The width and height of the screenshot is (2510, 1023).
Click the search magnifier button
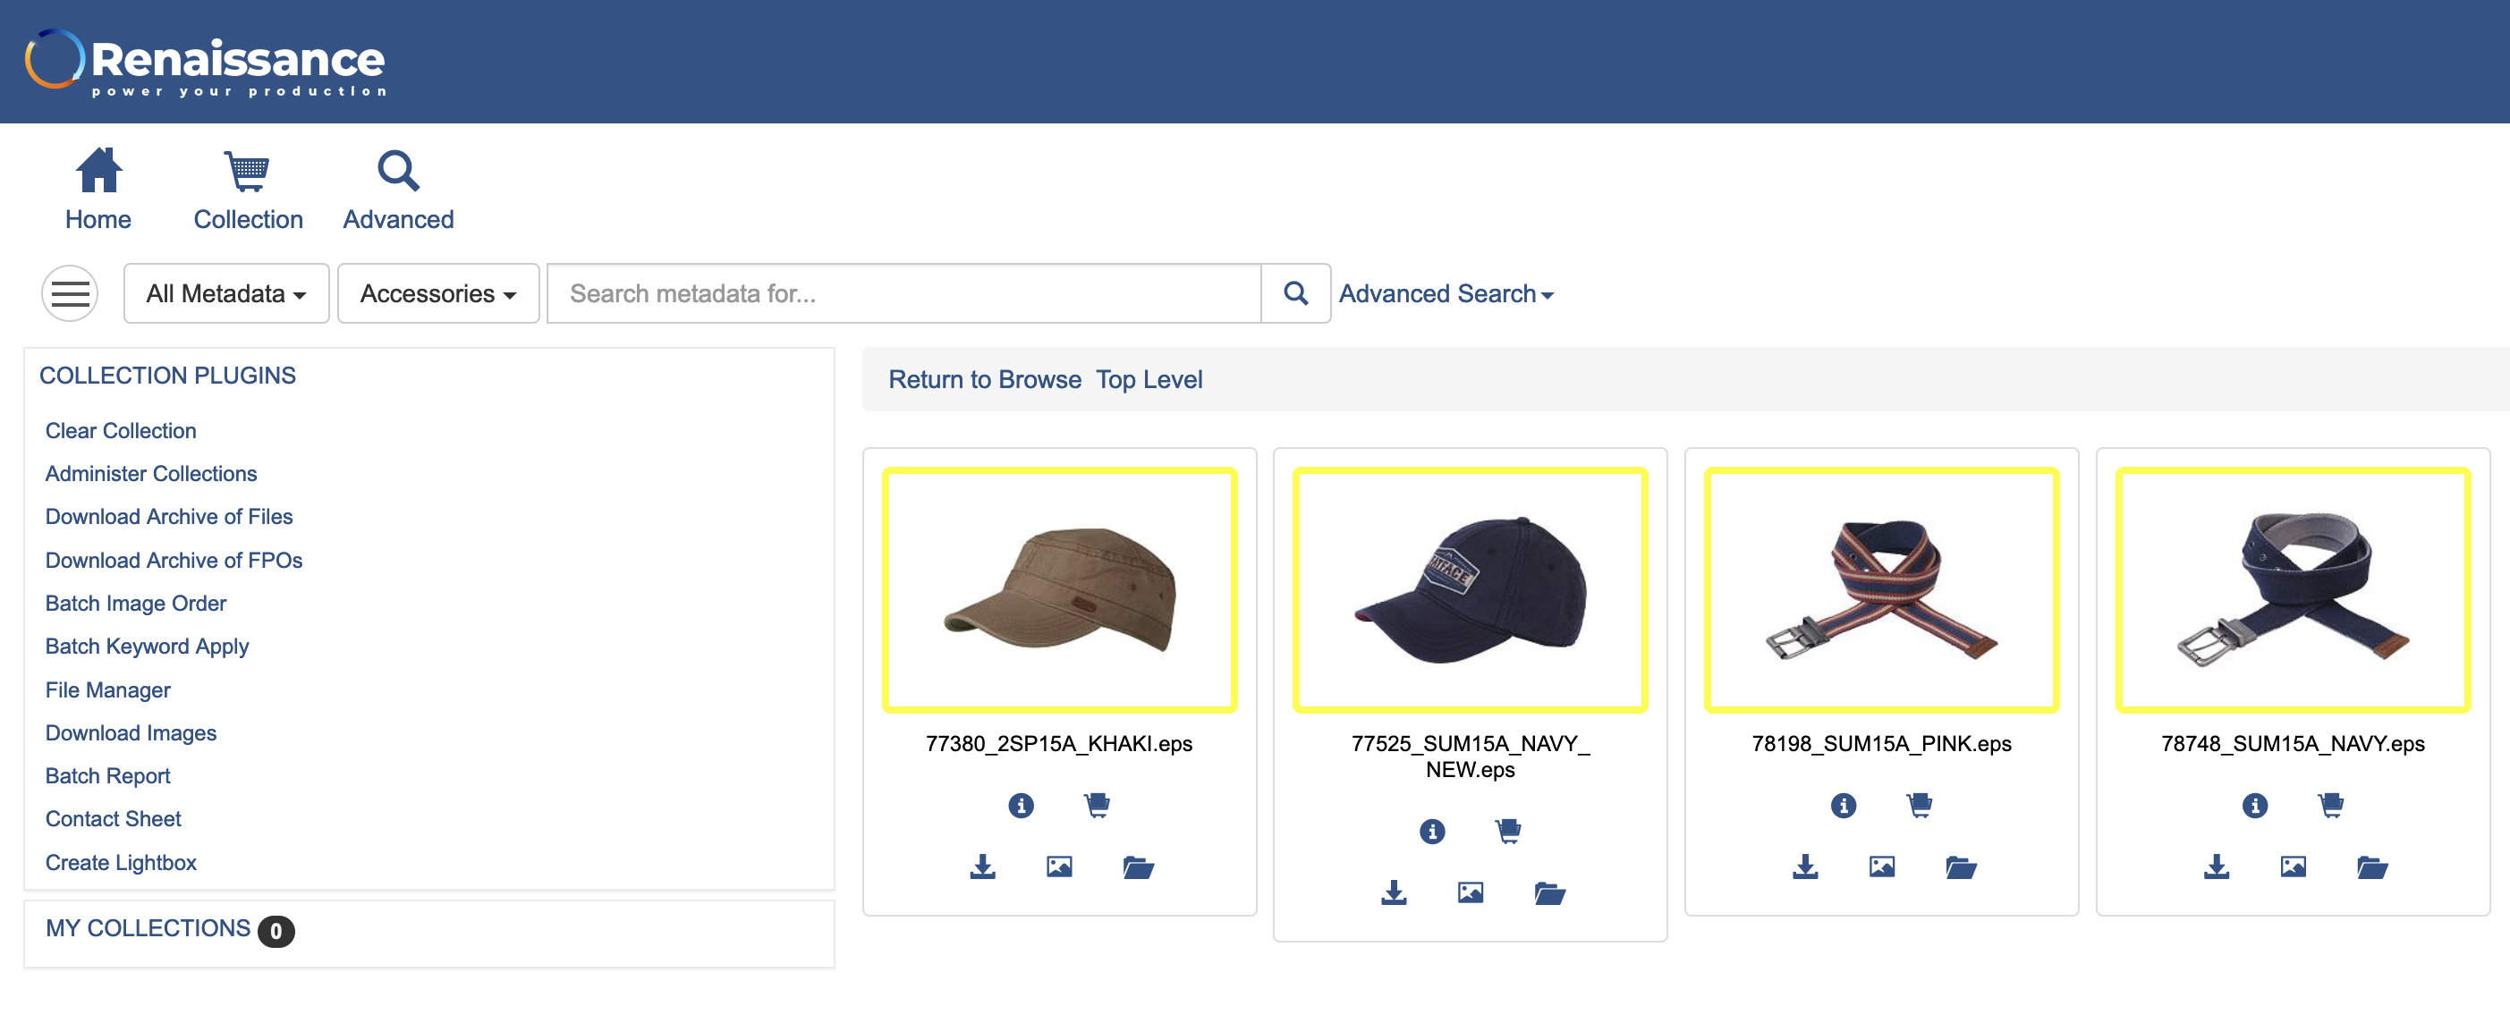tap(1295, 293)
